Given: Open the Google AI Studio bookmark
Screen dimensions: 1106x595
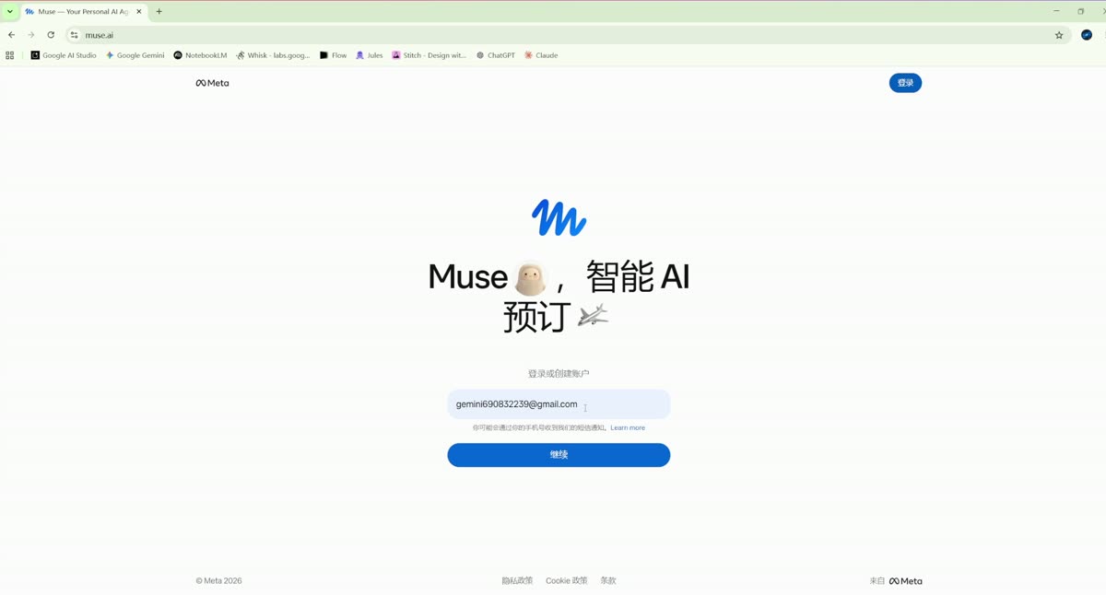Looking at the screenshot, I should coord(64,55).
